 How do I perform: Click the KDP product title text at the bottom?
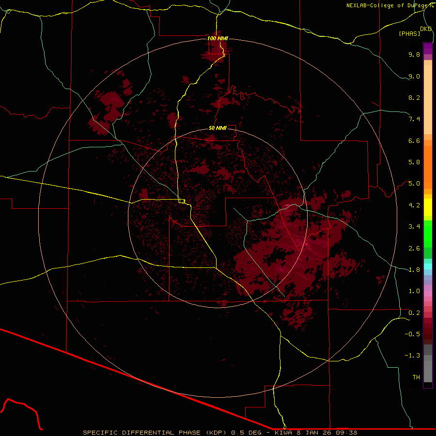pos(220,433)
